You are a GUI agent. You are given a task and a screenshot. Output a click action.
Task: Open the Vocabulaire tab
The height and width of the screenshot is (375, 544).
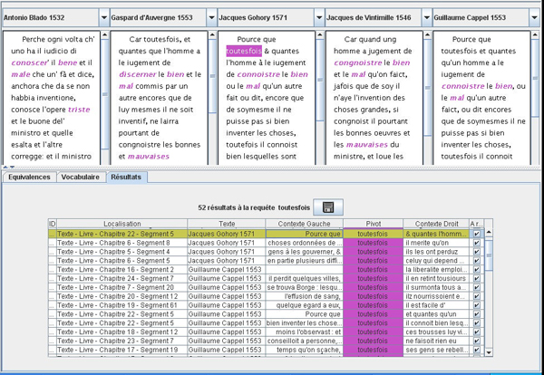coord(80,178)
